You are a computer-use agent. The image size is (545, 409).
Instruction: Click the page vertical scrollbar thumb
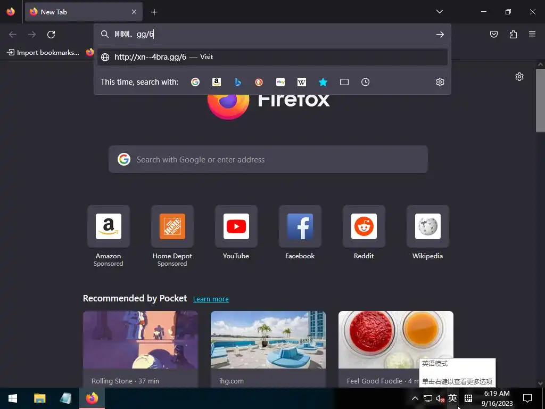(540, 101)
